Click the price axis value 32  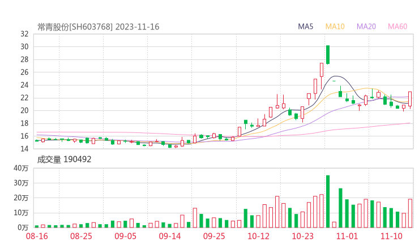24,34
